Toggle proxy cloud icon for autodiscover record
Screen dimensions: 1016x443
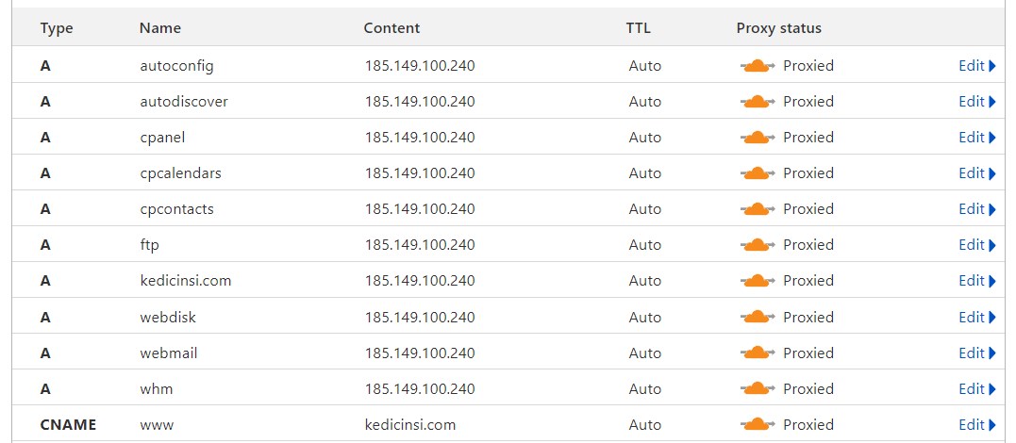pyautogui.click(x=758, y=102)
